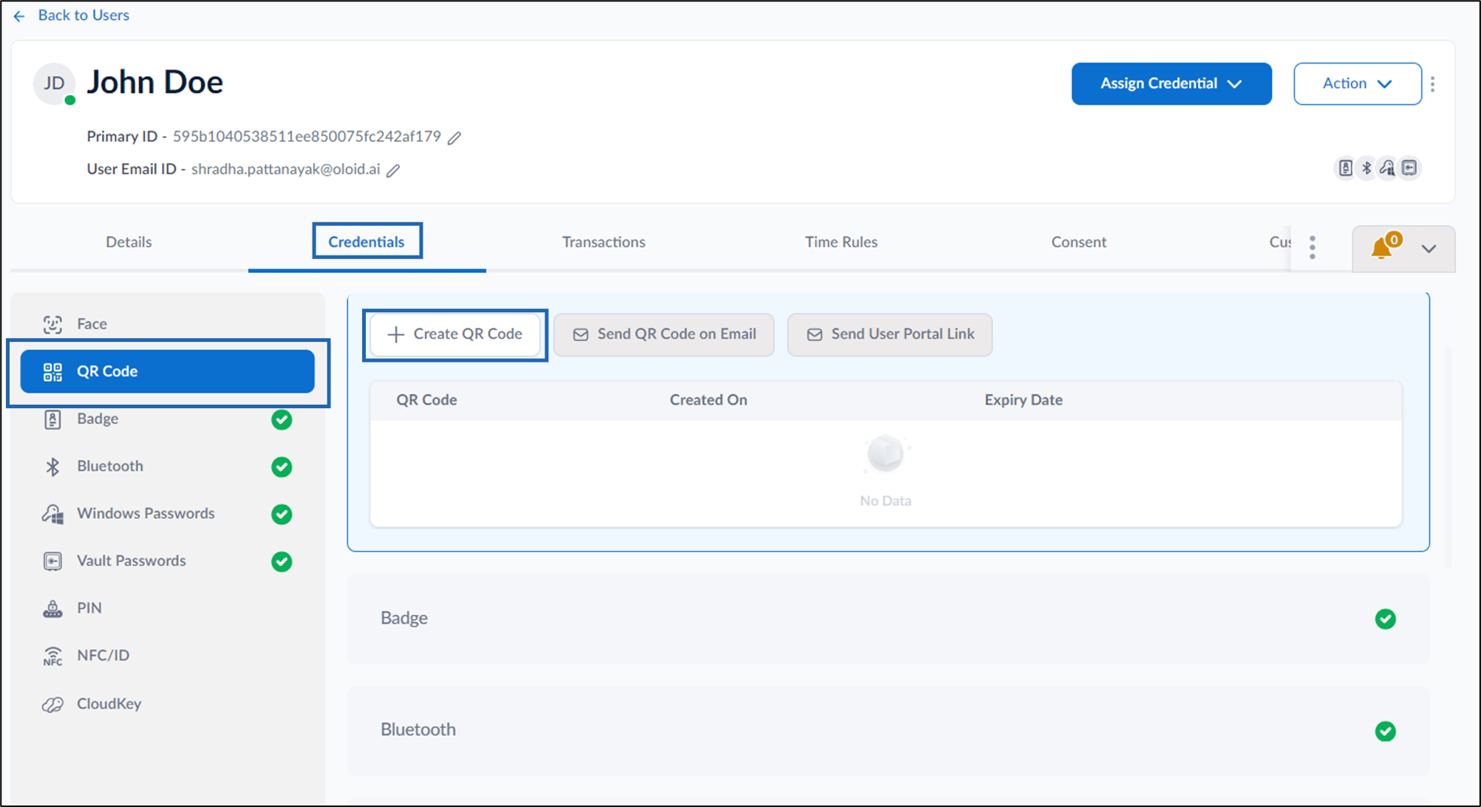Expand the Badge credential panel
This screenshot has width=1481, height=807.
(x=888, y=619)
